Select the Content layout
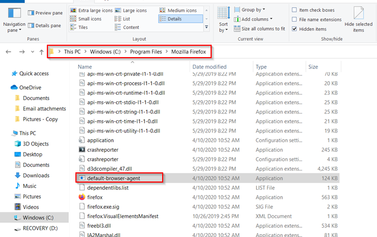The height and width of the screenshot is (237, 377). (x=127, y=27)
